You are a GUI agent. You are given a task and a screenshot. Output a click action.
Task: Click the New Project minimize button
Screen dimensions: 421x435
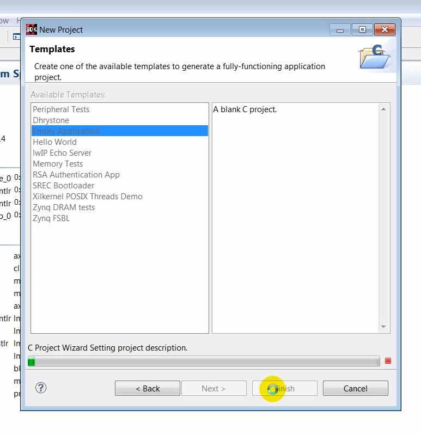(340, 30)
